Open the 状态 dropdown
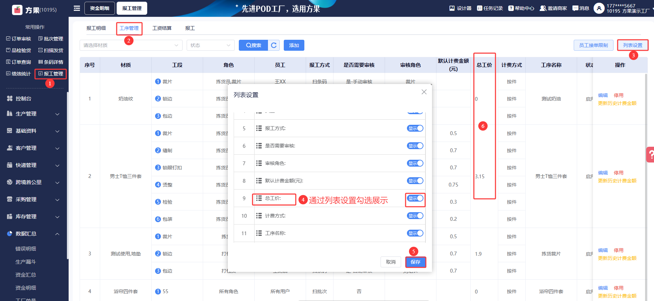The image size is (654, 301). [211, 45]
